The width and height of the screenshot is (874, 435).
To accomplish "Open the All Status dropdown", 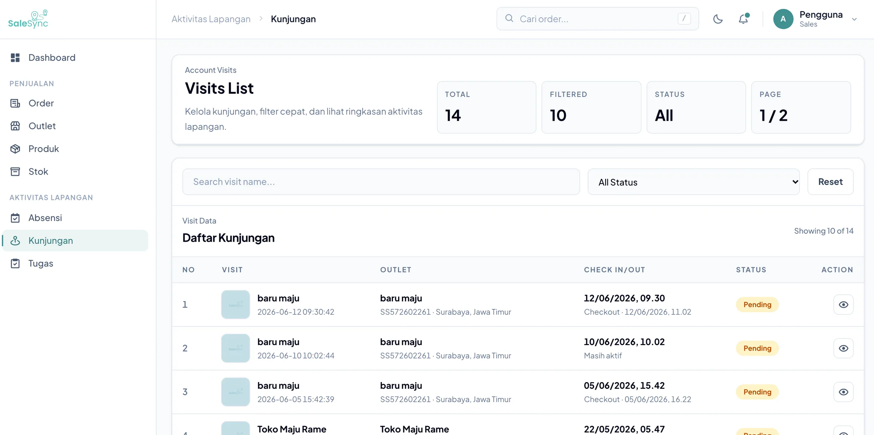I will [x=694, y=182].
